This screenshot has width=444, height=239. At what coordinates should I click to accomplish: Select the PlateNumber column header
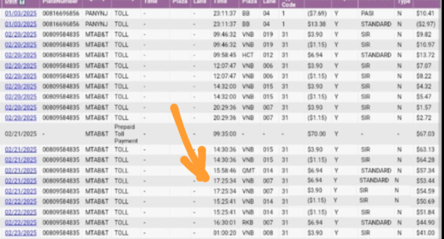pyautogui.click(x=60, y=2)
